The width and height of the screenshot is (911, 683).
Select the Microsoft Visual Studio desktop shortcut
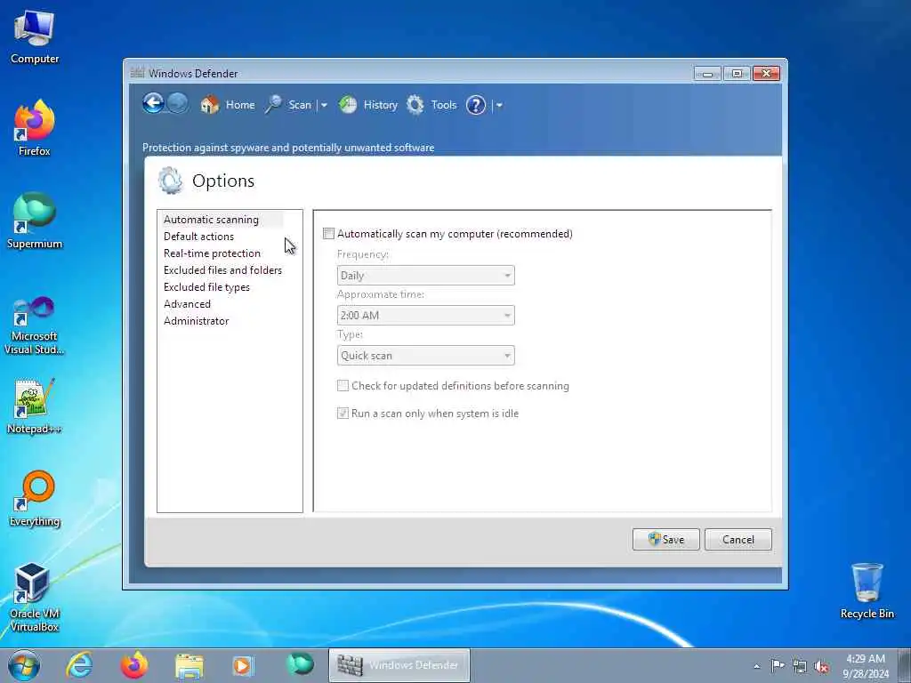click(35, 325)
